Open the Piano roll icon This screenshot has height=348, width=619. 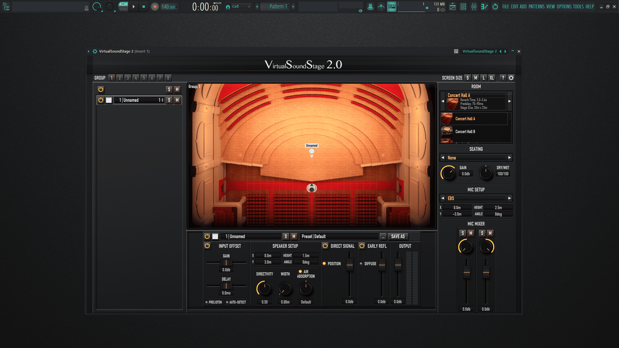[485, 6]
